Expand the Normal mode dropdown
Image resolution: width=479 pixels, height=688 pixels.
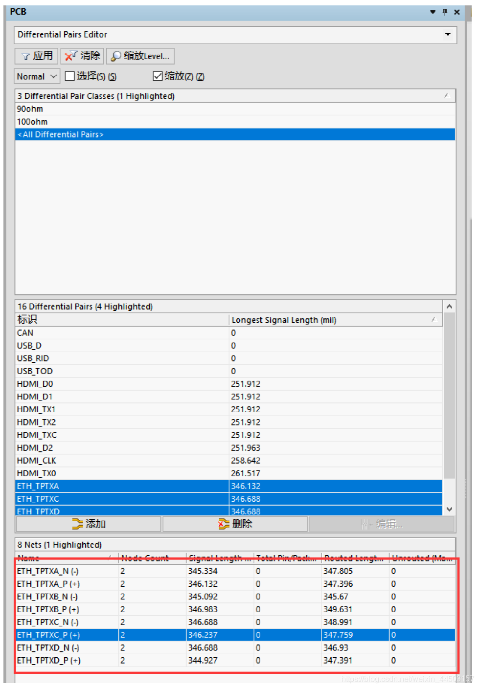pos(53,77)
